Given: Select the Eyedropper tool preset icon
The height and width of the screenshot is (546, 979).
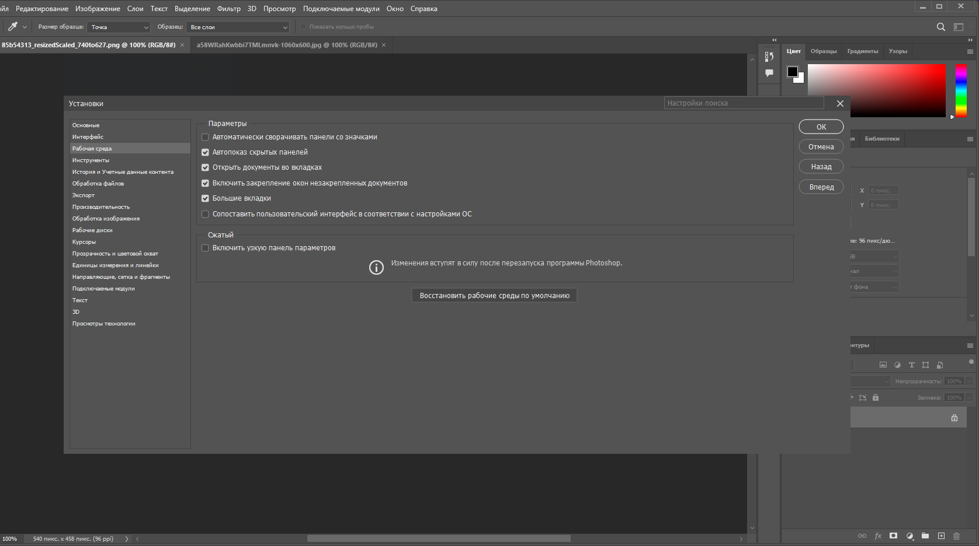Looking at the screenshot, I should 12,27.
